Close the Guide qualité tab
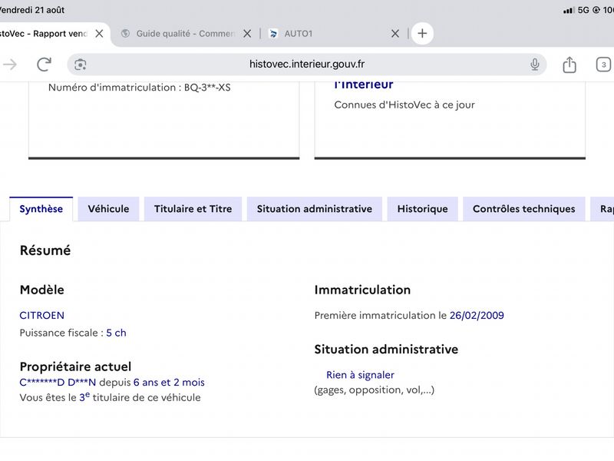Screen dimensions: 614x461 pyautogui.click(x=247, y=34)
